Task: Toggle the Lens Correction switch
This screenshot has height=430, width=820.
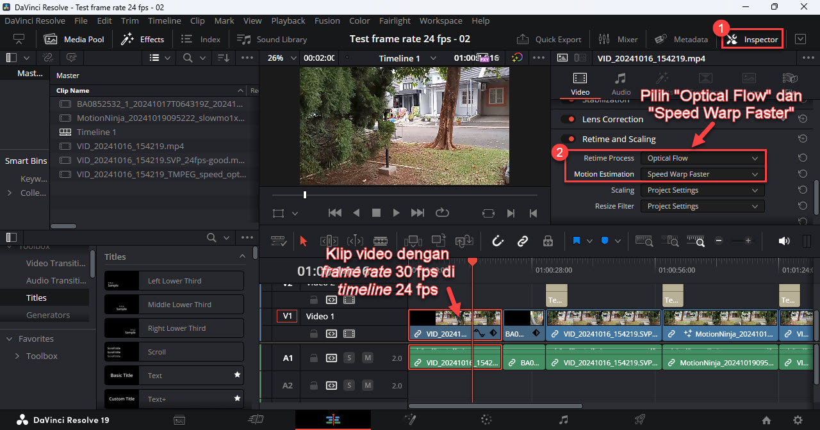Action: pyautogui.click(x=568, y=119)
